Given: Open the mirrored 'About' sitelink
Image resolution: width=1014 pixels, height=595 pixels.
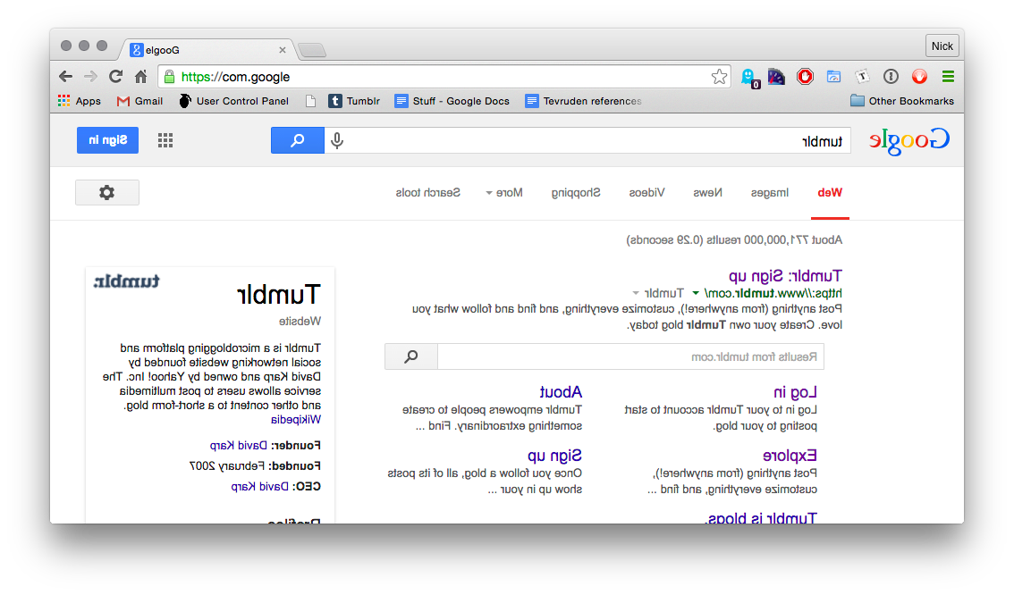Looking at the screenshot, I should [561, 392].
